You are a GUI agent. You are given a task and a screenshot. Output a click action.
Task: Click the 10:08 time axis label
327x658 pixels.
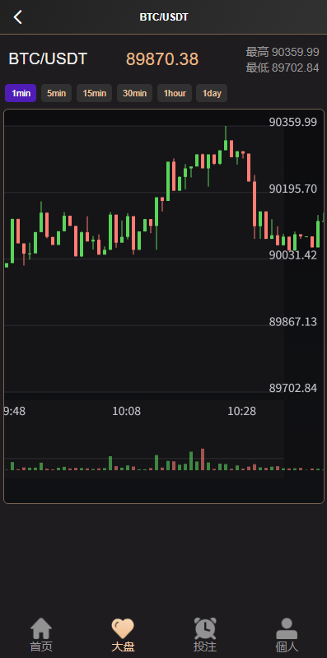click(x=126, y=411)
